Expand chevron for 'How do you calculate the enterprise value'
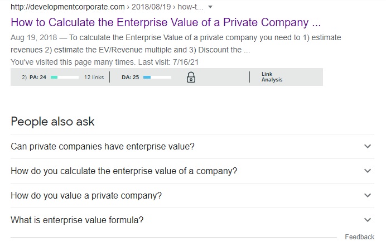 click(367, 171)
